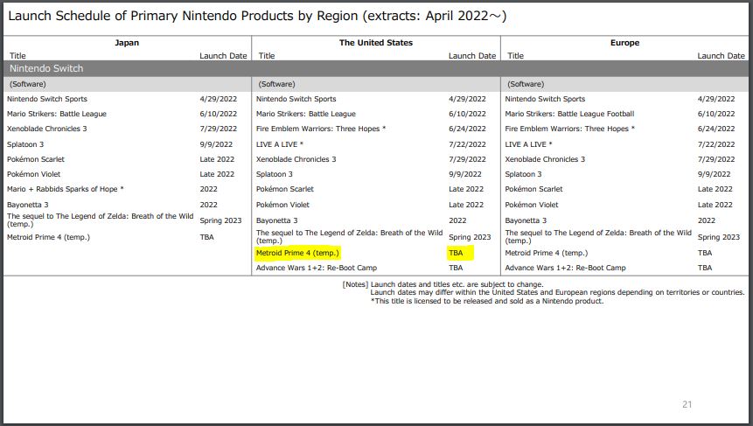
Task: Select LIVE A LIVE in the Europe column
Action: [x=528, y=144]
